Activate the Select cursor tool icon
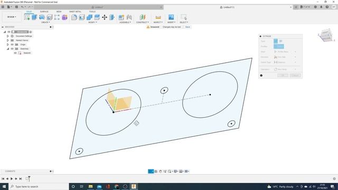The width and height of the screenshot is (338, 190). coord(184,17)
